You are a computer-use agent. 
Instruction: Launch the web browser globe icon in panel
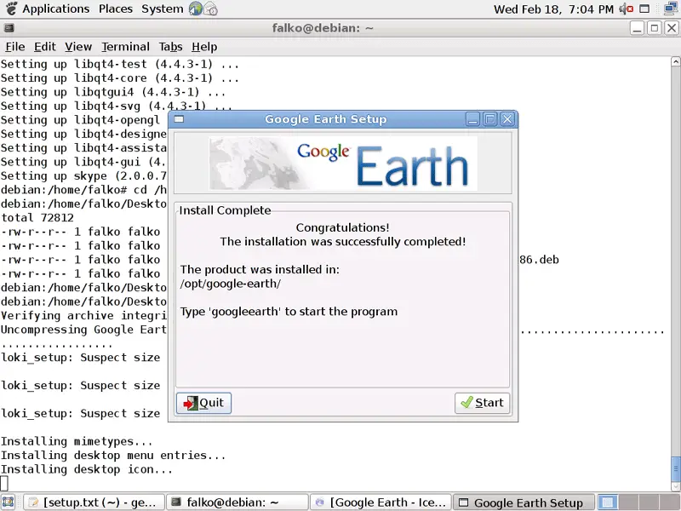pyautogui.click(x=196, y=9)
